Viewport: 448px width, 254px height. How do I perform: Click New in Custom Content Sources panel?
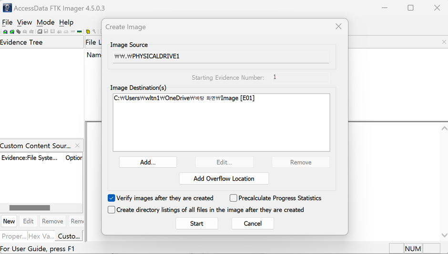click(x=9, y=221)
